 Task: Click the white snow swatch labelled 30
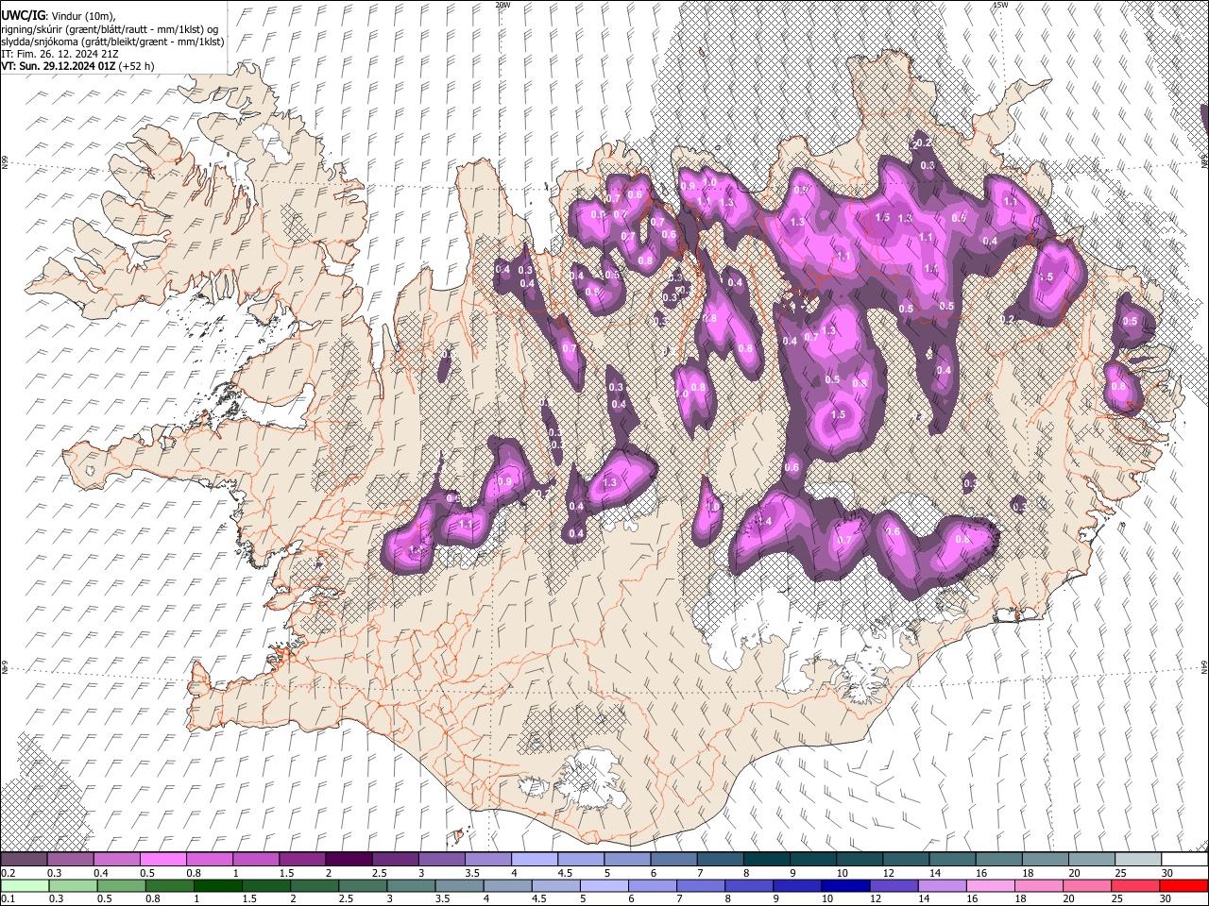click(1184, 860)
